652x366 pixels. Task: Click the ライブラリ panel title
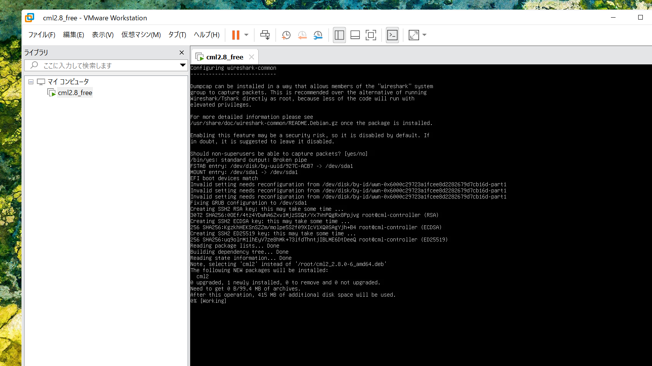[x=36, y=53]
